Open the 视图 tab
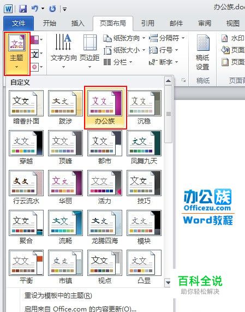Screen dimensions: 245x312 [x=233, y=23]
